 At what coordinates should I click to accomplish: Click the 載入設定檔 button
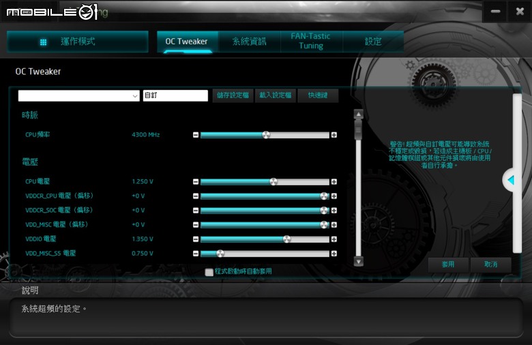pos(275,95)
